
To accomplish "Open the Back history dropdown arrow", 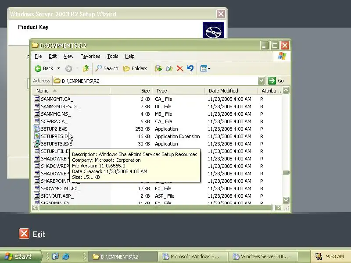I will coord(58,68).
